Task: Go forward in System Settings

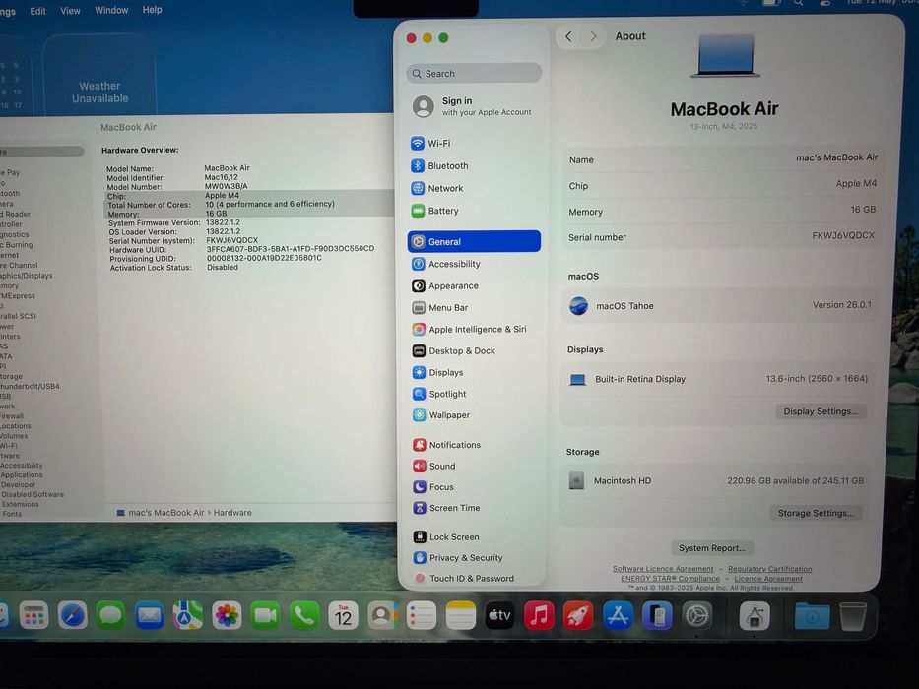Action: 593,36
